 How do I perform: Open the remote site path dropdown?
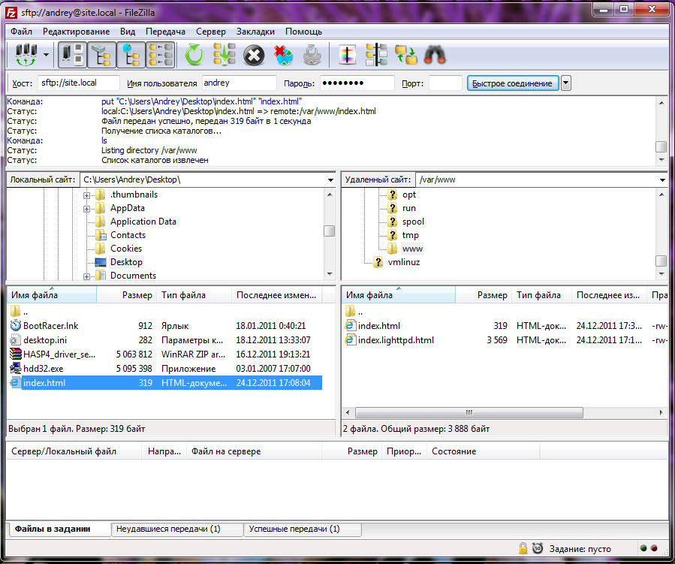click(661, 180)
